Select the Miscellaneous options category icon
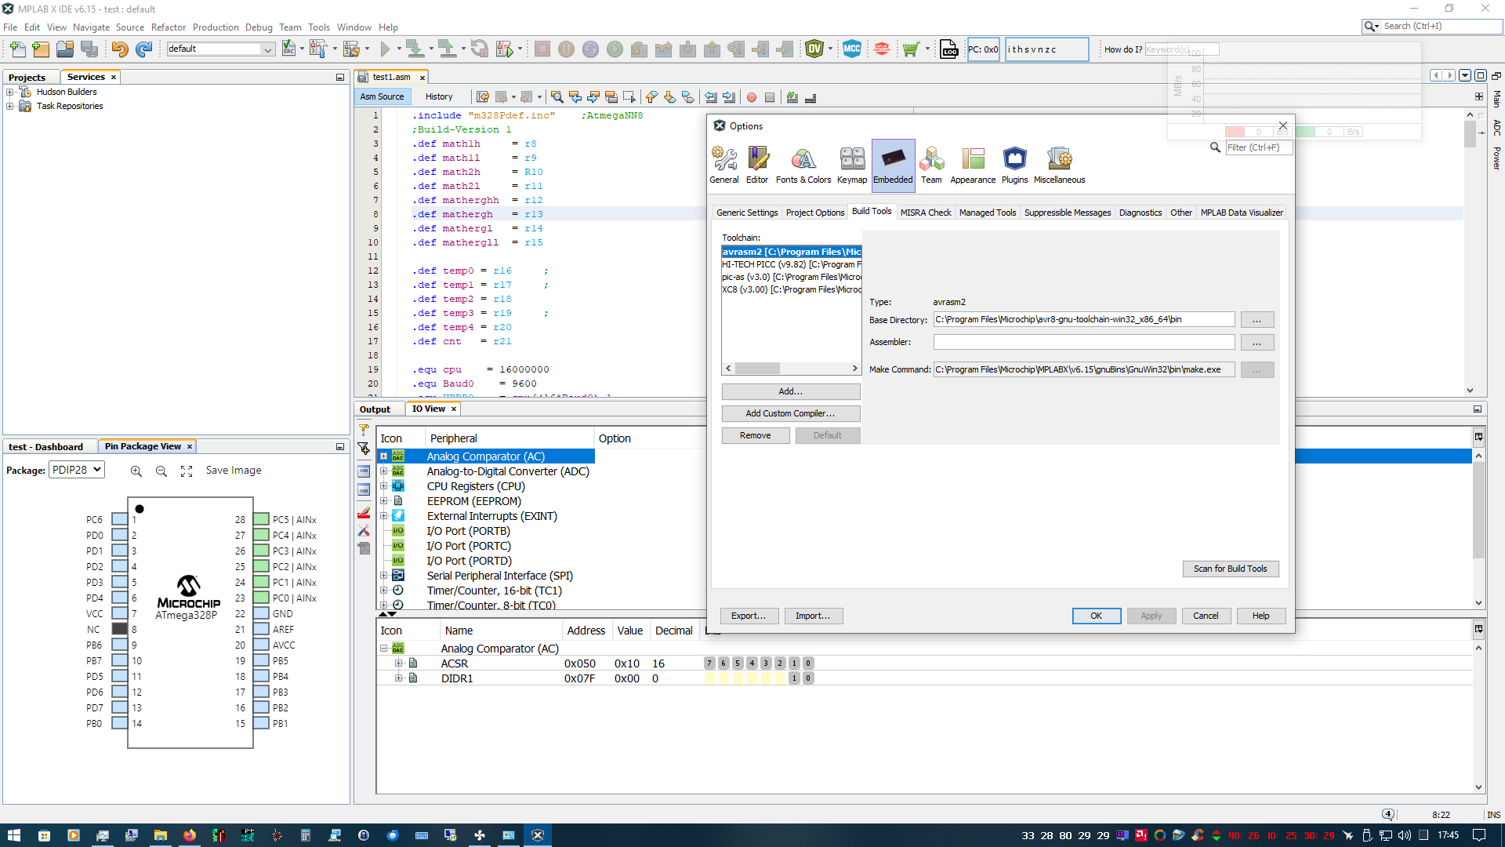Image resolution: width=1505 pixels, height=847 pixels. pyautogui.click(x=1059, y=165)
